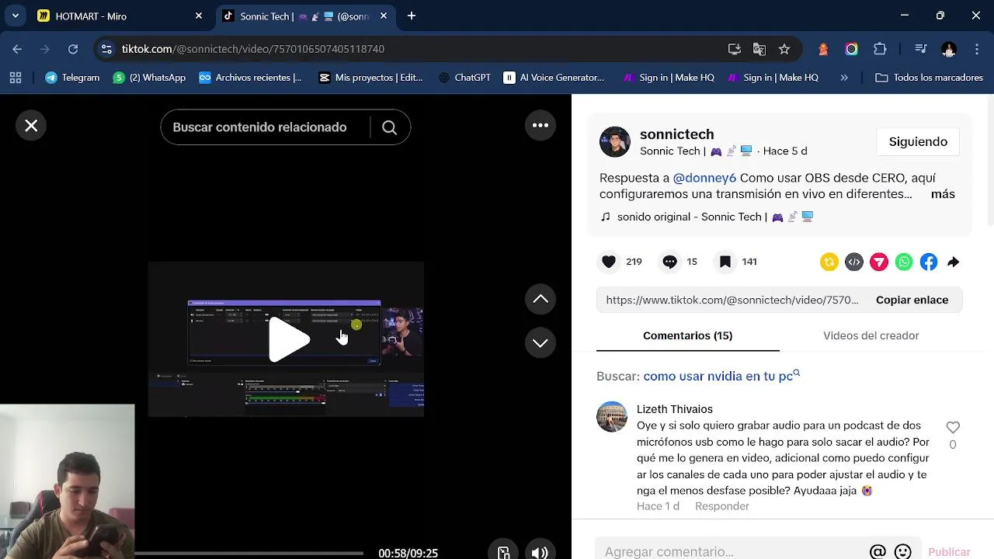Click the browser address bar URL

tap(253, 49)
